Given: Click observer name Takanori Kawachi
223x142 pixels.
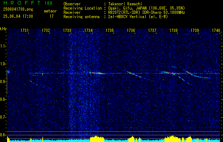Looking at the screenshot, I should click(x=124, y=4).
